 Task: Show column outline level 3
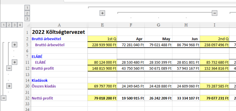[27, 19]
